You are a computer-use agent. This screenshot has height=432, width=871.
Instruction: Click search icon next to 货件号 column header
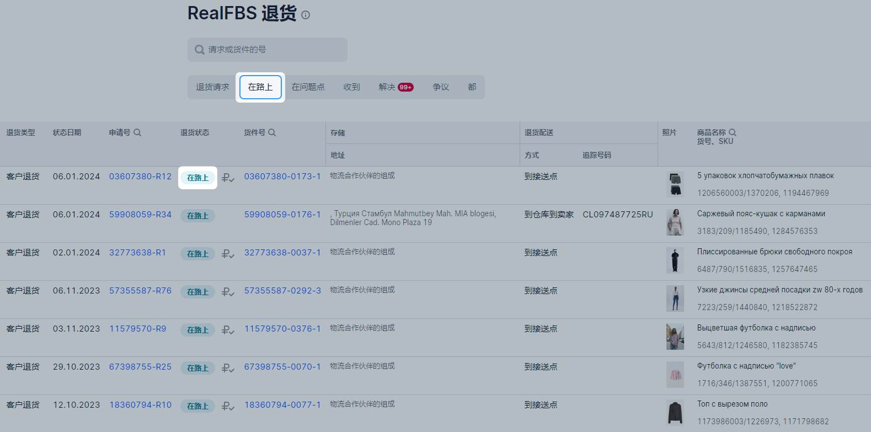[272, 132]
